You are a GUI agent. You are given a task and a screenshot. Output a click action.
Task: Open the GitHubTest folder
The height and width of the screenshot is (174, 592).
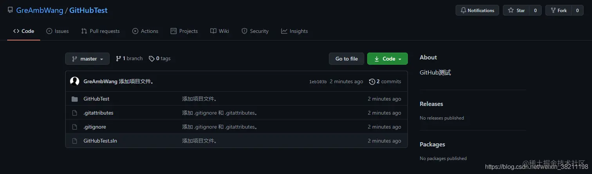pyautogui.click(x=96, y=99)
